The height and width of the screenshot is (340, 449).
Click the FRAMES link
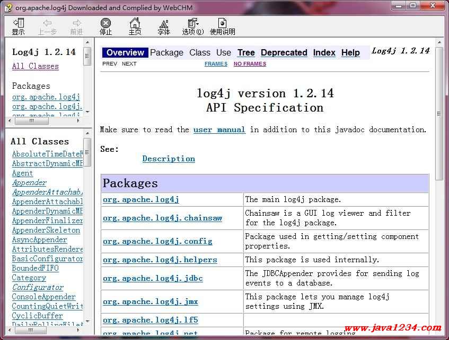[x=216, y=64]
